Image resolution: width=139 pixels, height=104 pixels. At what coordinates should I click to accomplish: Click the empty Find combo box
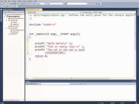pos(77,4)
